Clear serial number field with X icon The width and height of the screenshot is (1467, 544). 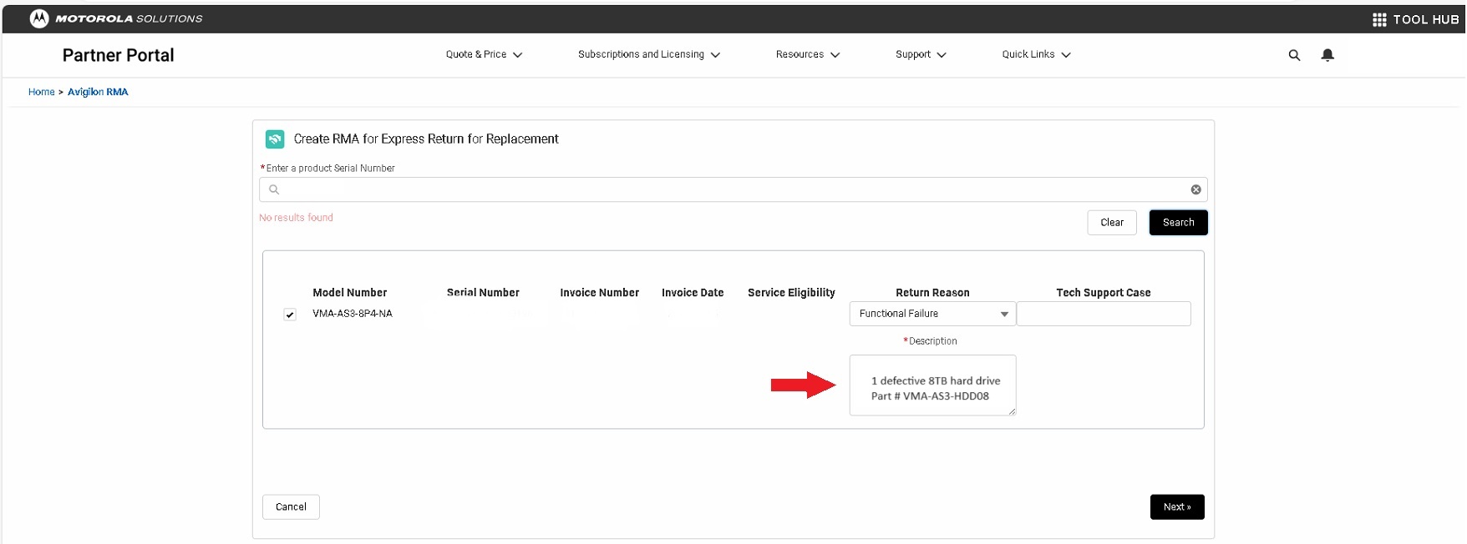(x=1195, y=189)
